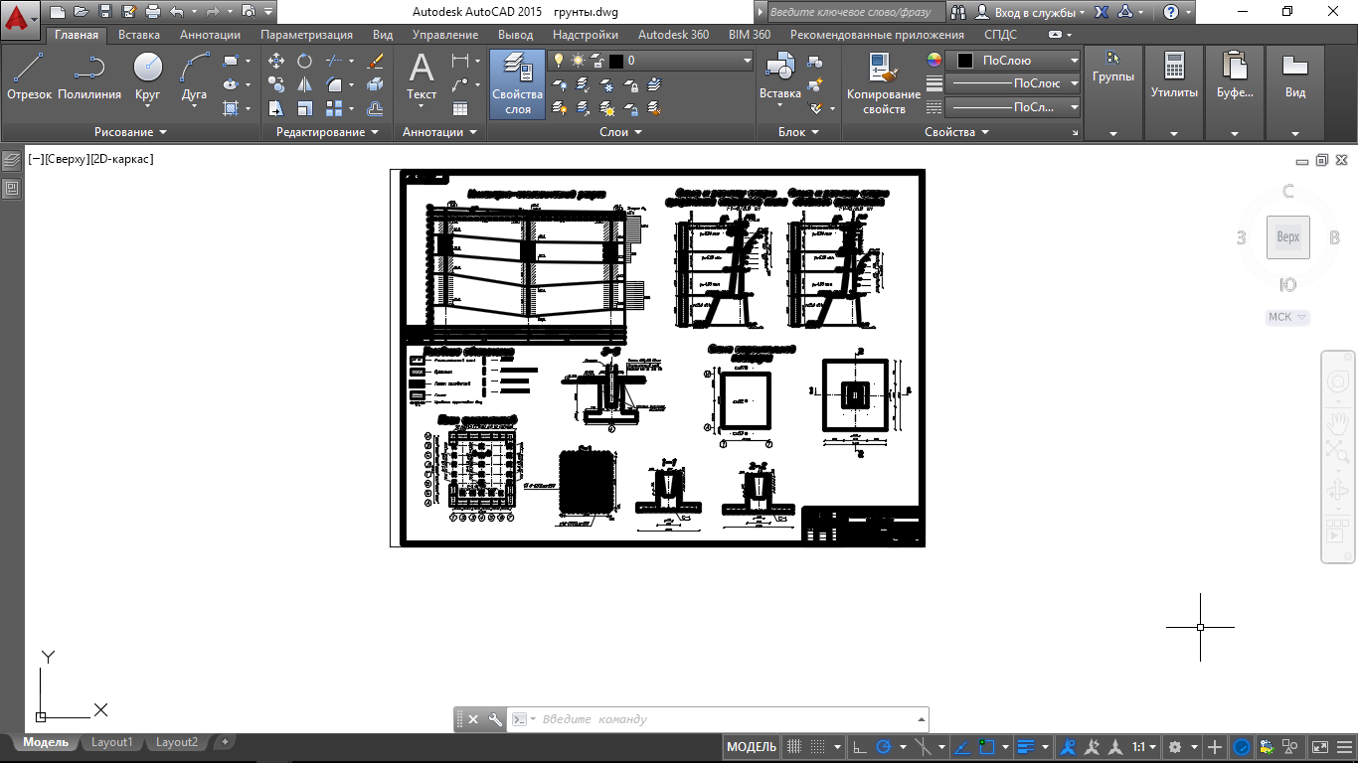1358x763 pixels.
Task: Click the Pan hand icon in navigation bar
Action: (1337, 421)
